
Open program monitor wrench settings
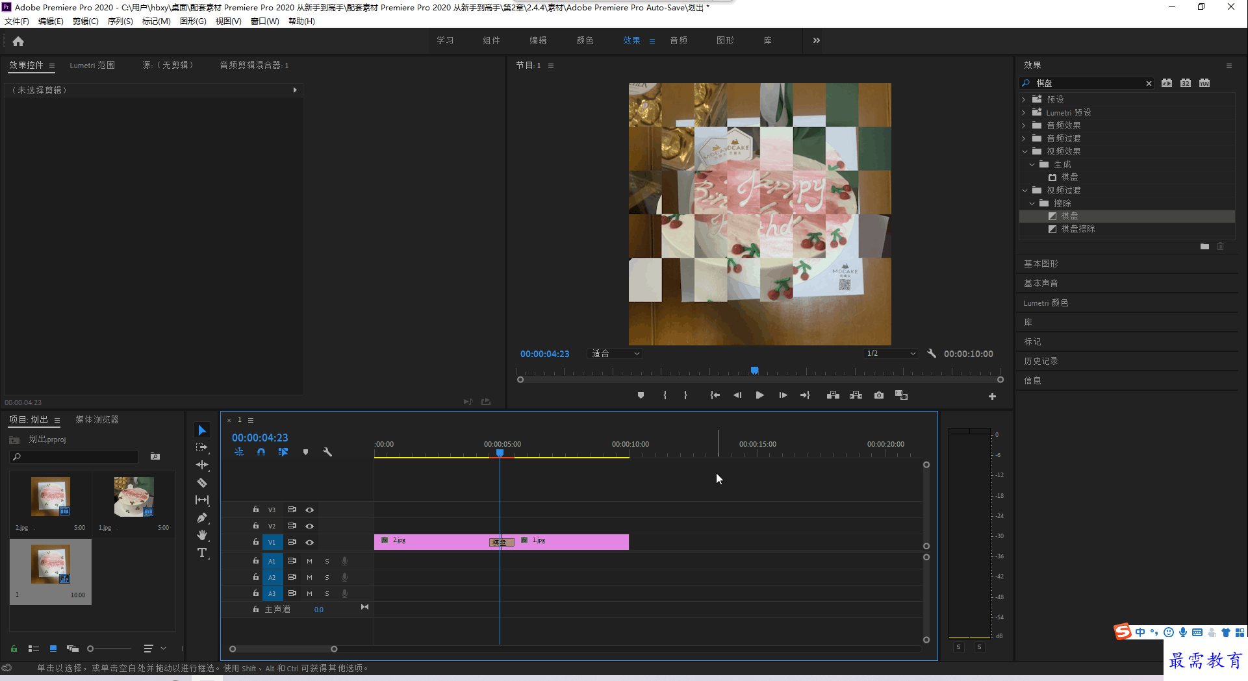click(932, 354)
